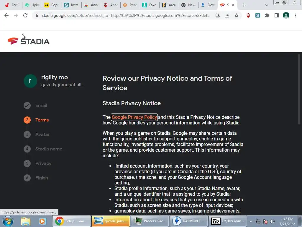Screen dimensions: 302x227
Task: Switch to Chrome Setup taskbar window
Action: coord(71,221)
